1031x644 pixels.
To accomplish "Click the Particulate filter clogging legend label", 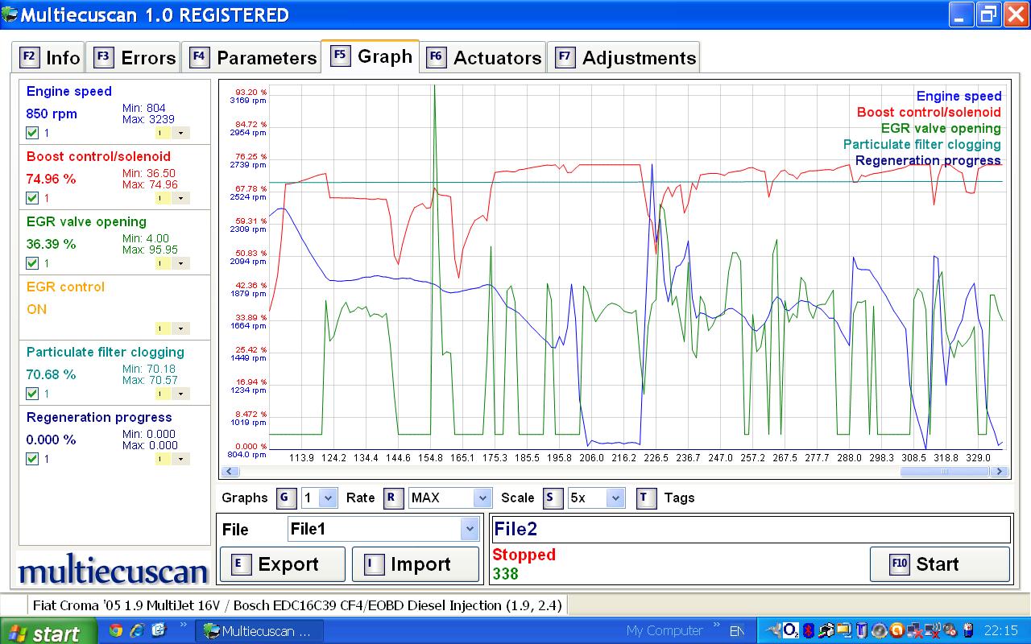I will 922,144.
